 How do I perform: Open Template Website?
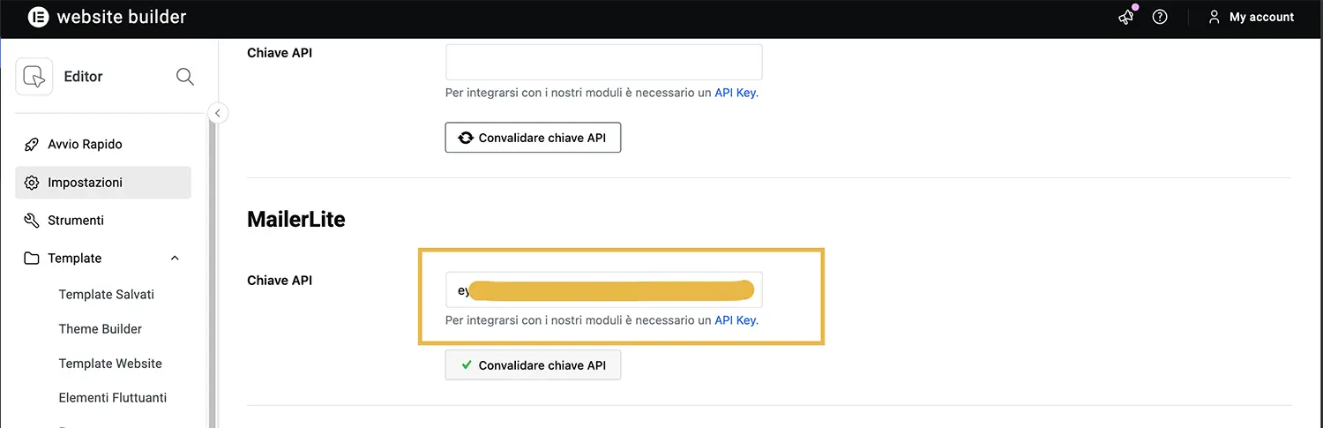pyautogui.click(x=110, y=363)
